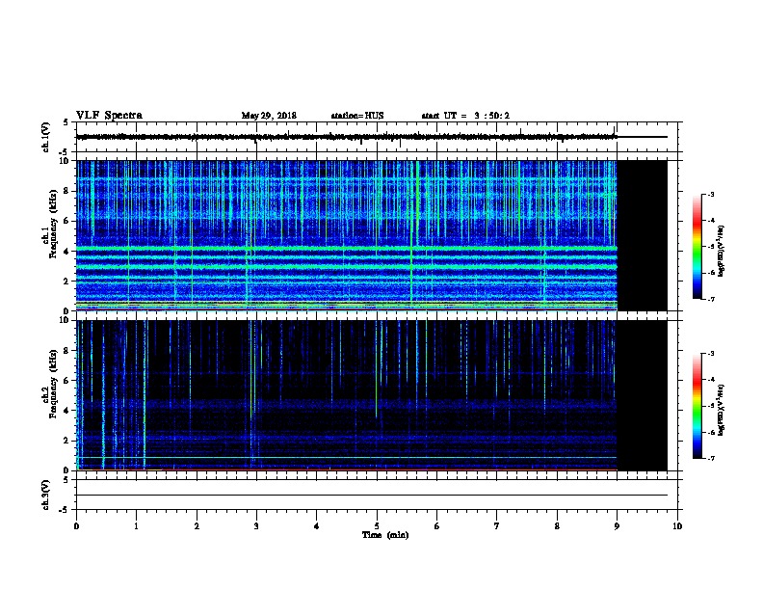763x590 pixels.
Task: Click the ch.2 color scale bar
Action: tap(697, 406)
